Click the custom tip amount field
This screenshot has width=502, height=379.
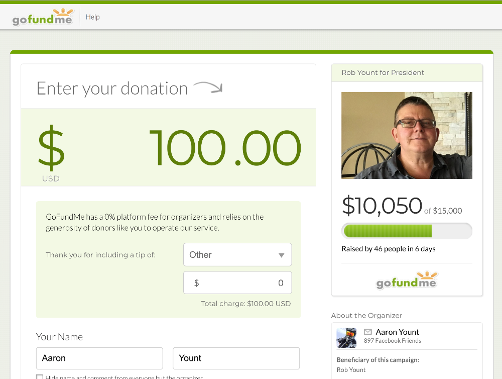tap(237, 282)
